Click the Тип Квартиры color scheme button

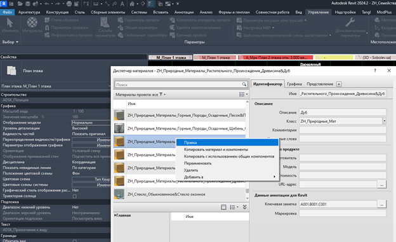point(91,179)
